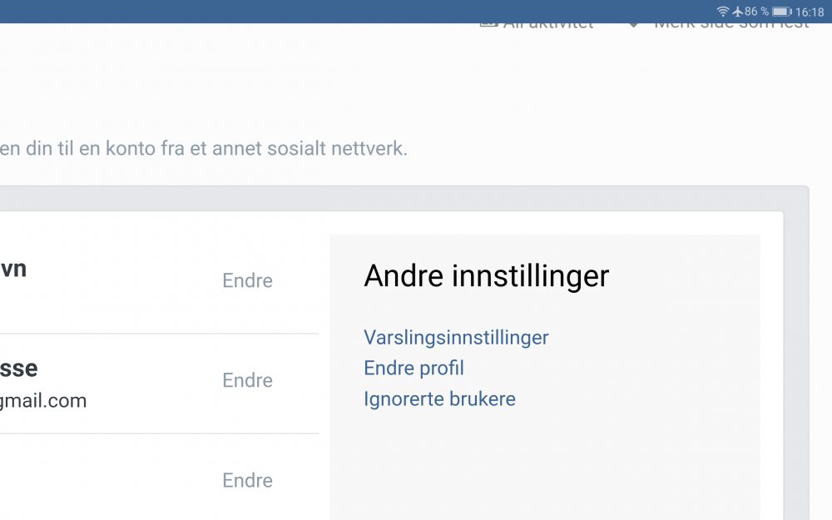The width and height of the screenshot is (832, 520).
Task: Collapse the Andre innstillinger panel
Action: [486, 275]
